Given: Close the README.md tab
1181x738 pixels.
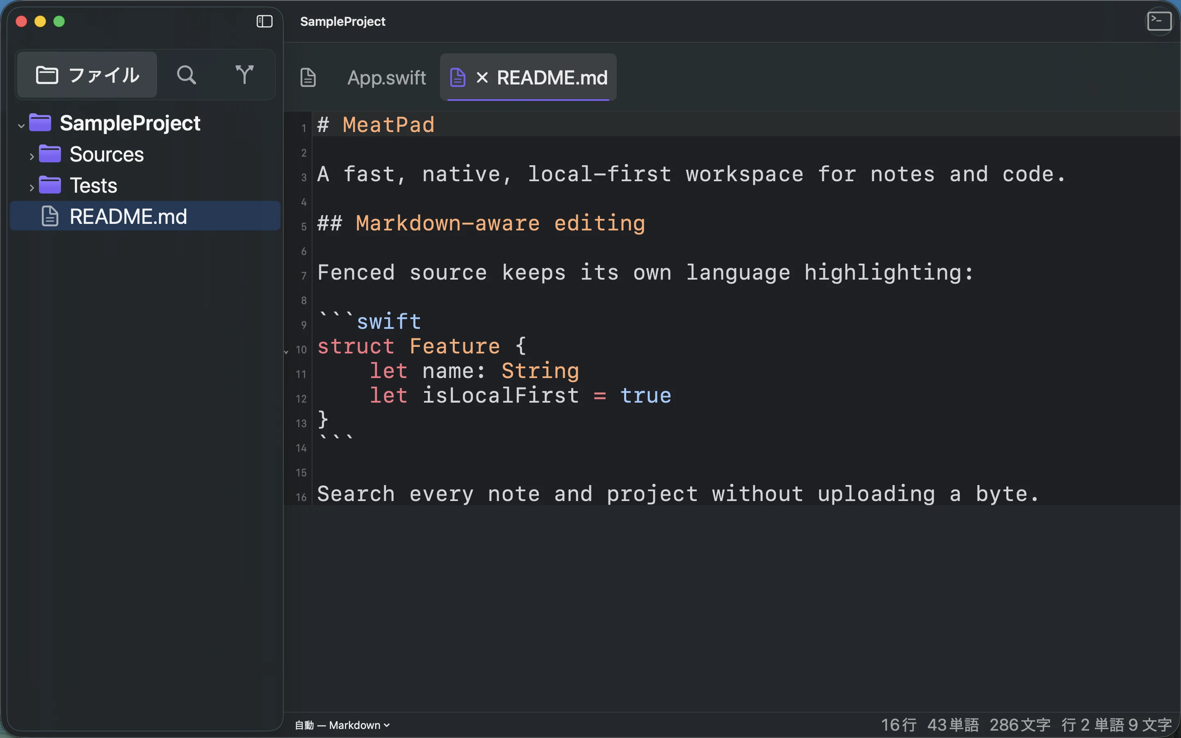Looking at the screenshot, I should click(x=482, y=77).
